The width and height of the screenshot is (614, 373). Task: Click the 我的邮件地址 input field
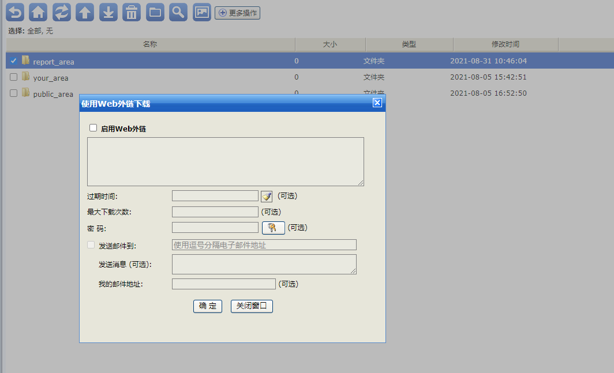tap(223, 284)
